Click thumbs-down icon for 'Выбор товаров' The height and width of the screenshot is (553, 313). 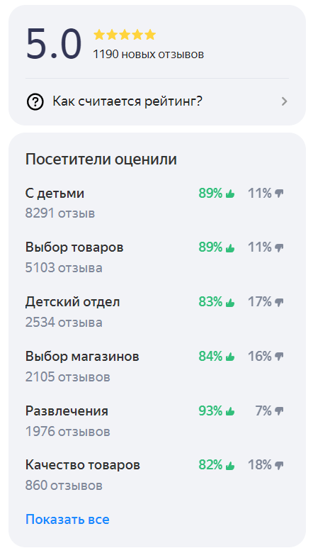tap(279, 247)
